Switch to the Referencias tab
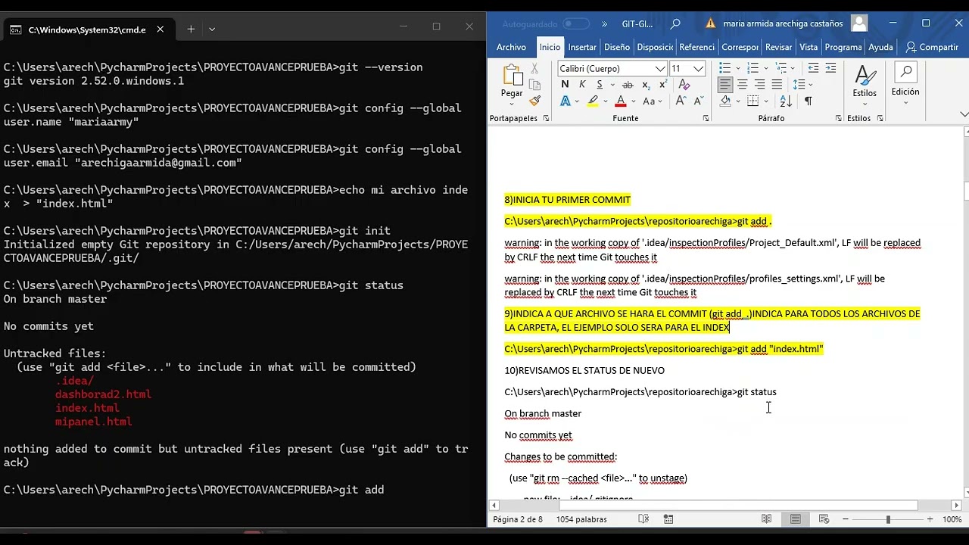This screenshot has height=545, width=969. [697, 47]
